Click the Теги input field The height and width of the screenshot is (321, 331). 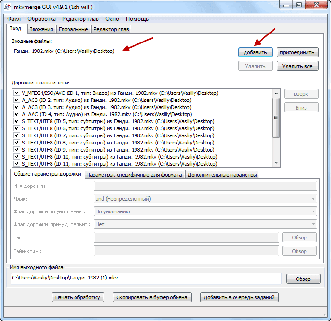point(187,237)
